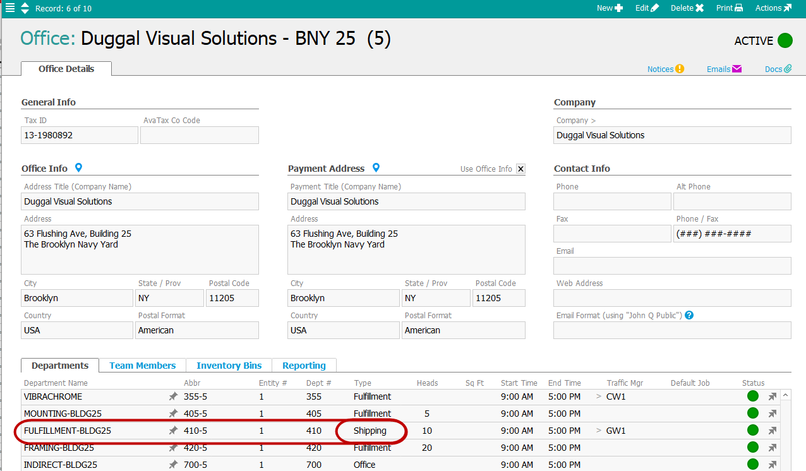Expand Traffic Mgr lookup for GW1
The image size is (806, 471).
click(x=599, y=431)
